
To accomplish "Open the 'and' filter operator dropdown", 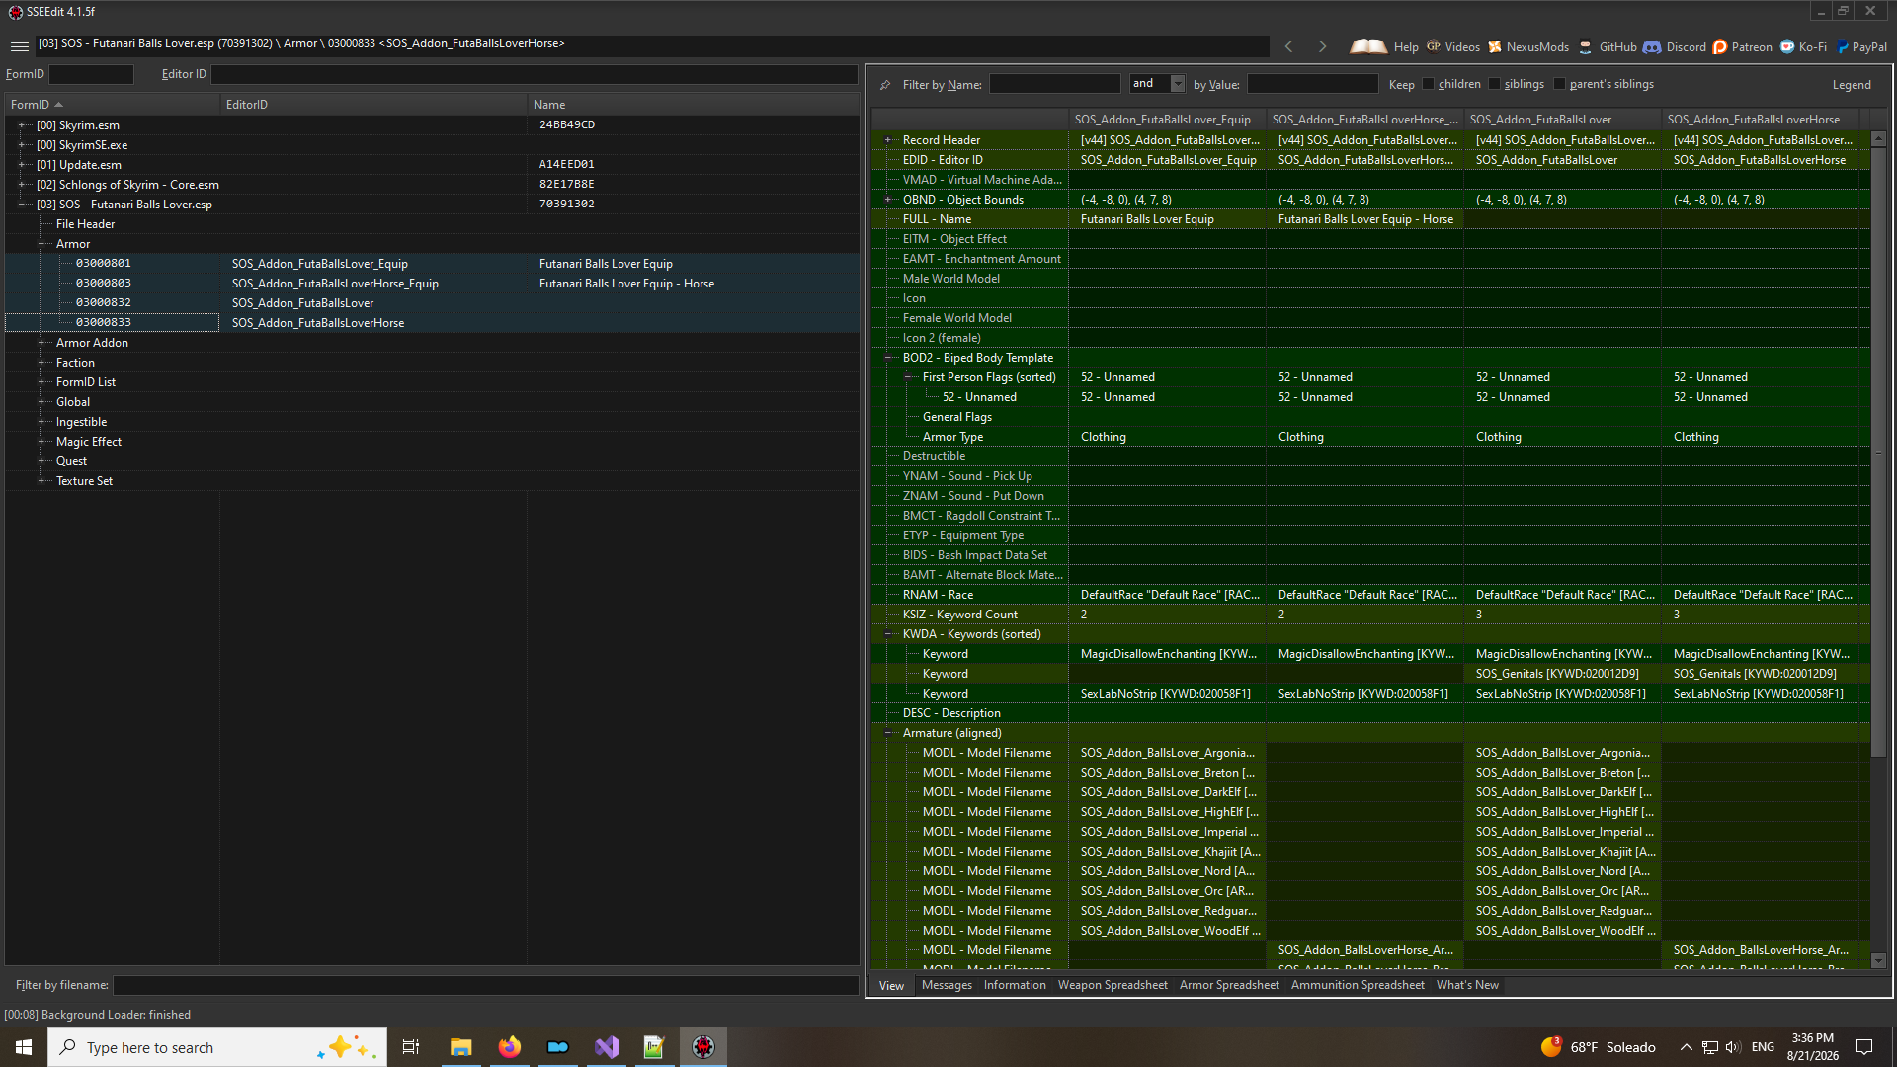I will click(x=1178, y=84).
